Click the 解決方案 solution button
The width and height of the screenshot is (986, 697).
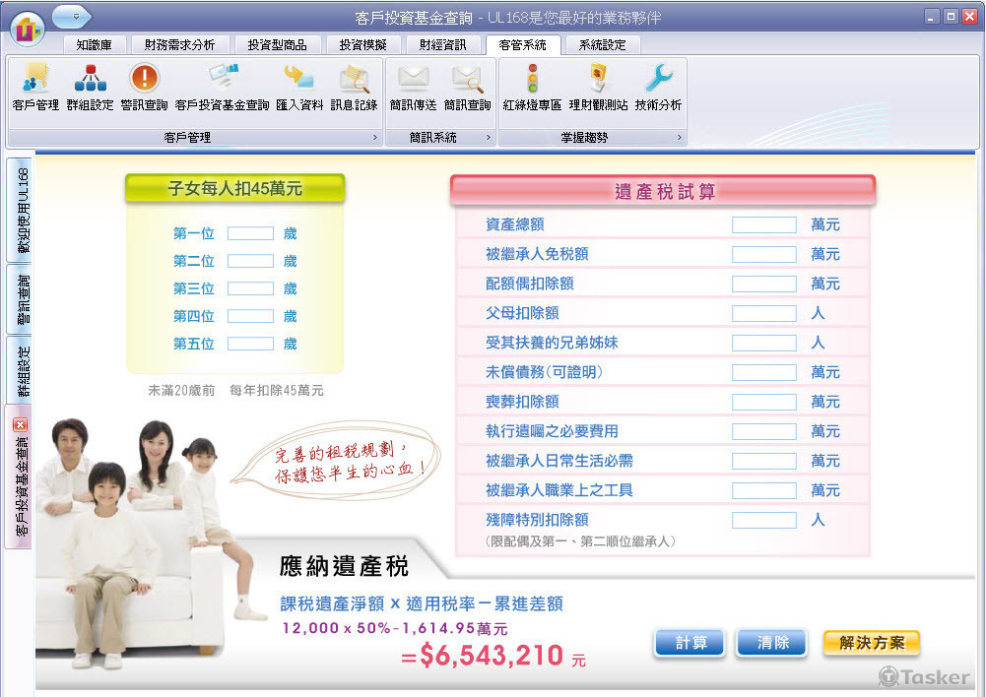[871, 643]
